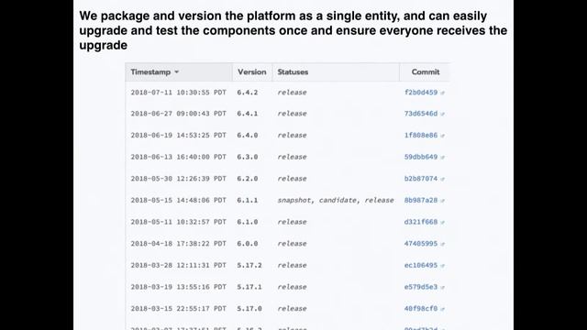Click external link icon beside b2b87074
Viewport: 587px width, 330px height.
442,179
